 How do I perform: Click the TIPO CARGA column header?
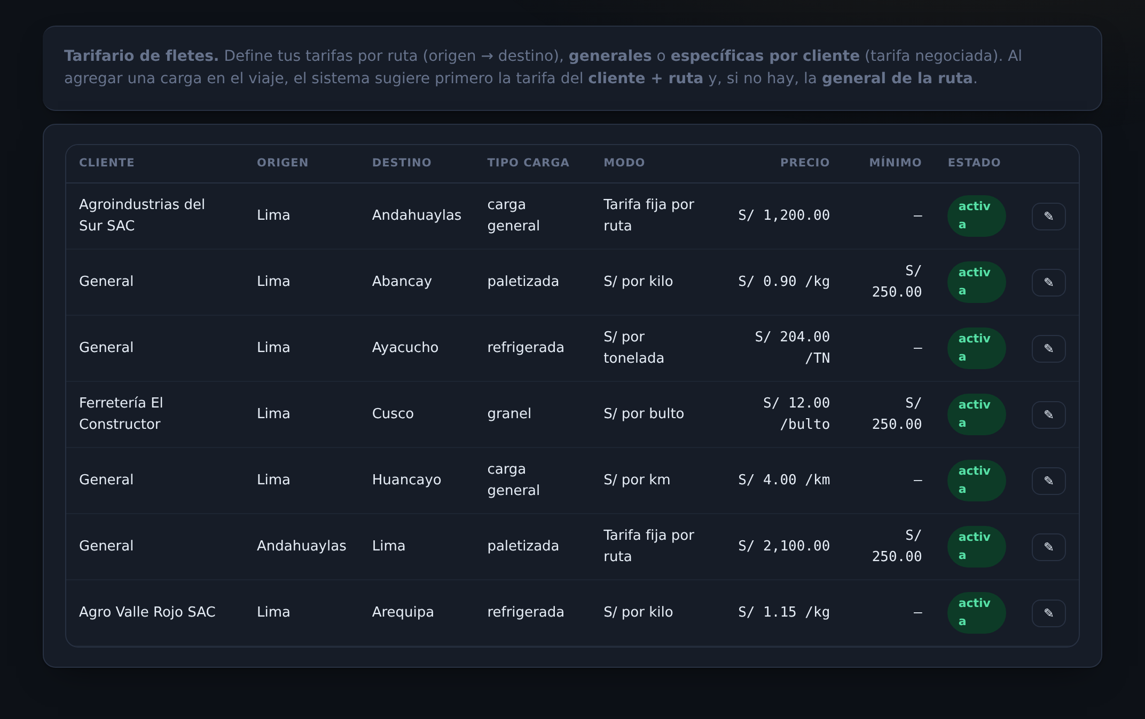tap(528, 163)
